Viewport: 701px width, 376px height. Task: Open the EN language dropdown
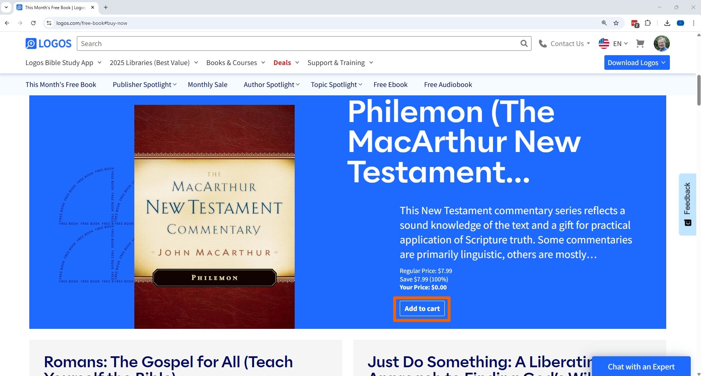pyautogui.click(x=620, y=43)
